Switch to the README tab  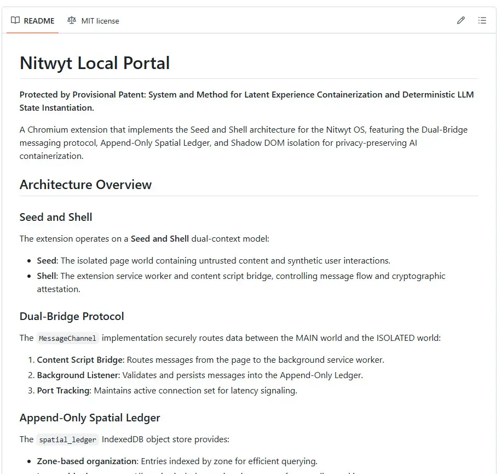point(32,21)
